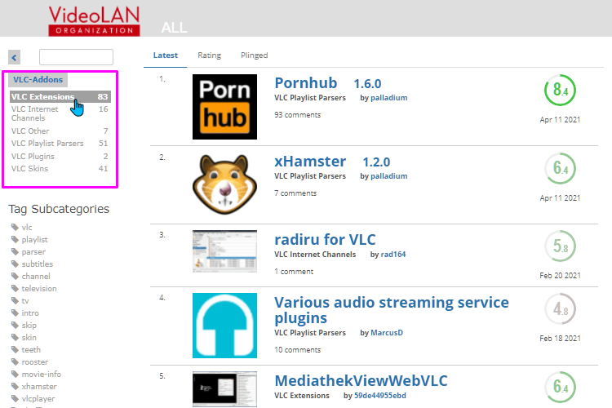Click the tag icon next to parser

[x=16, y=252]
